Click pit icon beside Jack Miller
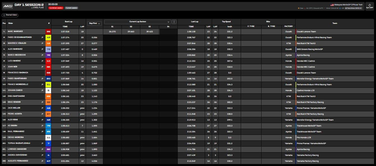The height and width of the screenshot is (166, 376). coord(43,108)
